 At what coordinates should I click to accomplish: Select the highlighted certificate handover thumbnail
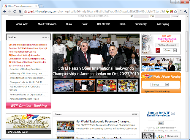[85, 86]
